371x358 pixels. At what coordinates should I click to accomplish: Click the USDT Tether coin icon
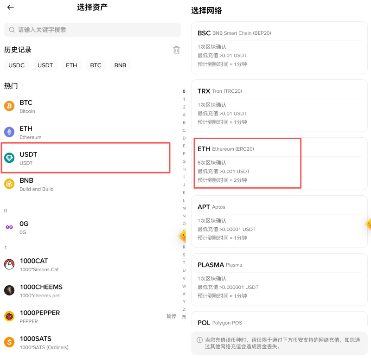[9, 158]
